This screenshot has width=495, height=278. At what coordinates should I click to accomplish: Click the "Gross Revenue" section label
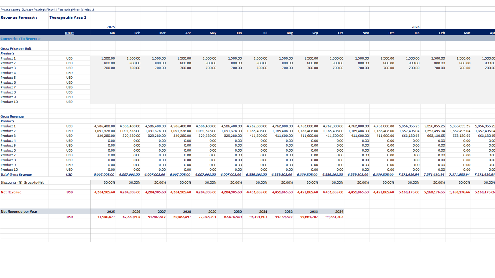(12, 116)
